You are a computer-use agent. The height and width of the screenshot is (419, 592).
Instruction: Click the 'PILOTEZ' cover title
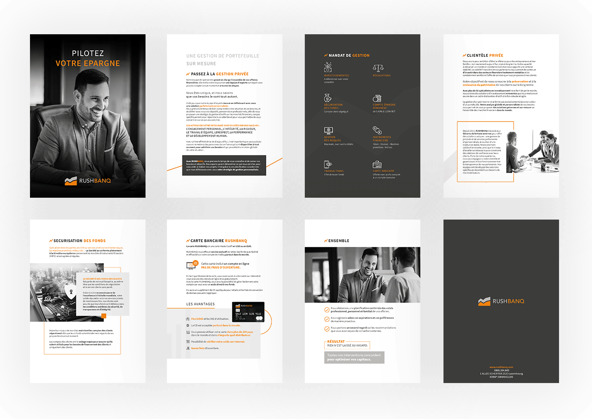(x=88, y=53)
